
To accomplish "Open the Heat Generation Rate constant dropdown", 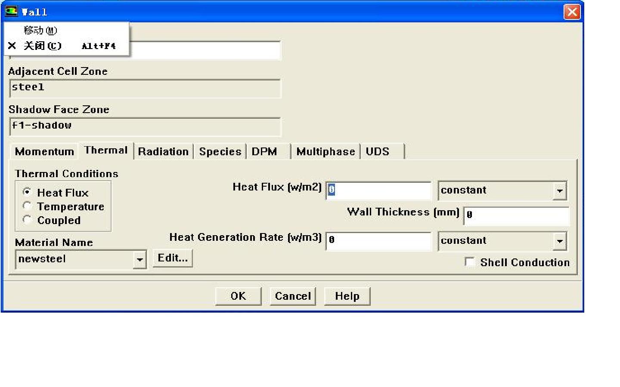I will pyautogui.click(x=559, y=241).
